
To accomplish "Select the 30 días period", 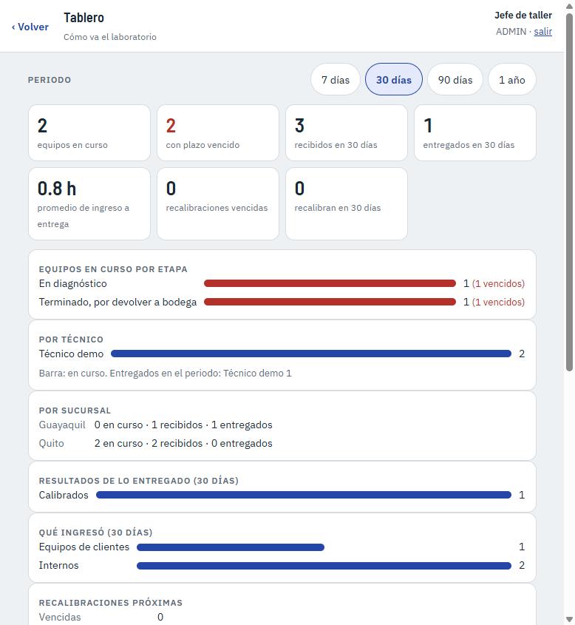I will click(x=393, y=79).
